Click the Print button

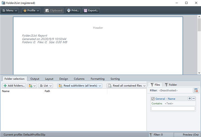click(73, 10)
